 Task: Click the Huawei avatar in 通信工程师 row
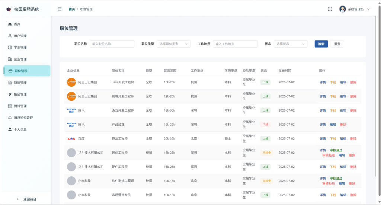click(x=71, y=153)
